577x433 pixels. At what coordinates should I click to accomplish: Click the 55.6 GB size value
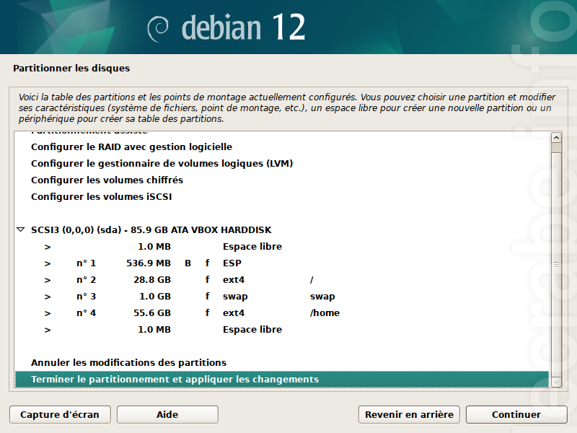pos(152,313)
